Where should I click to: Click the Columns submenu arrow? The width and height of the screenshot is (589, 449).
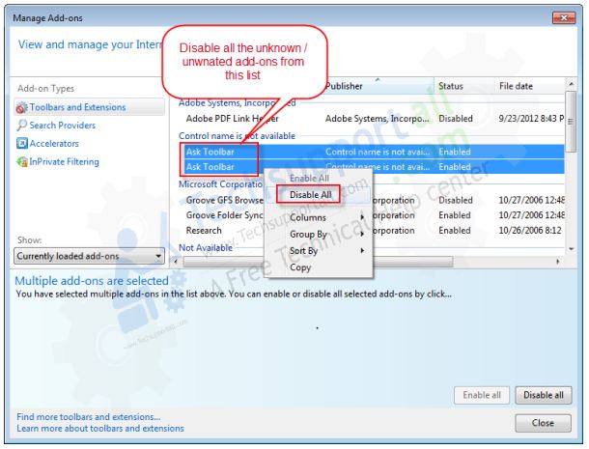point(362,217)
